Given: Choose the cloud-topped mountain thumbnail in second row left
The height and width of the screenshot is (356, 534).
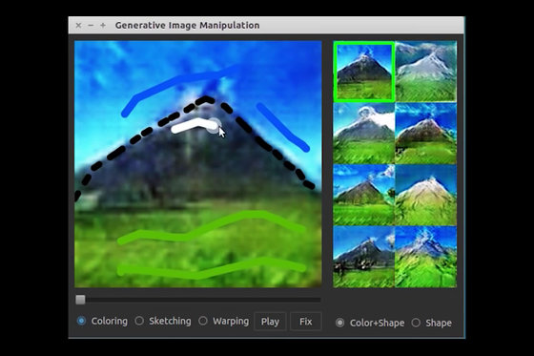Looking at the screenshot, I should coord(364,134).
